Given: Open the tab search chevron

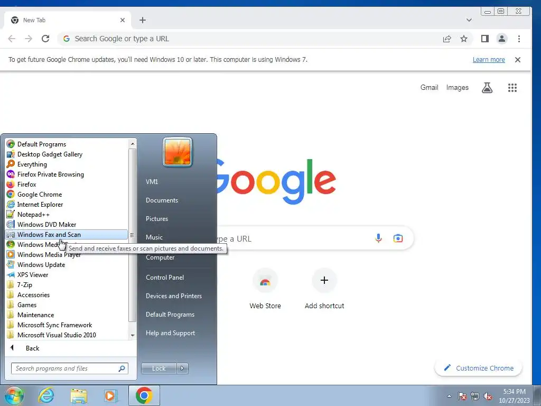Looking at the screenshot, I should click(469, 20).
